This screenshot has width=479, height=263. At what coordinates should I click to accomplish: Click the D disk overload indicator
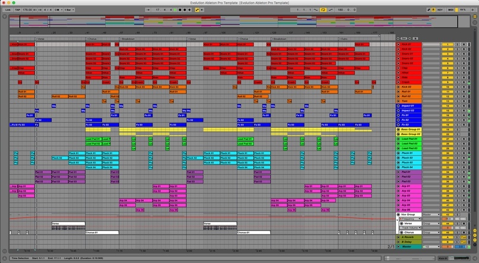click(x=472, y=9)
